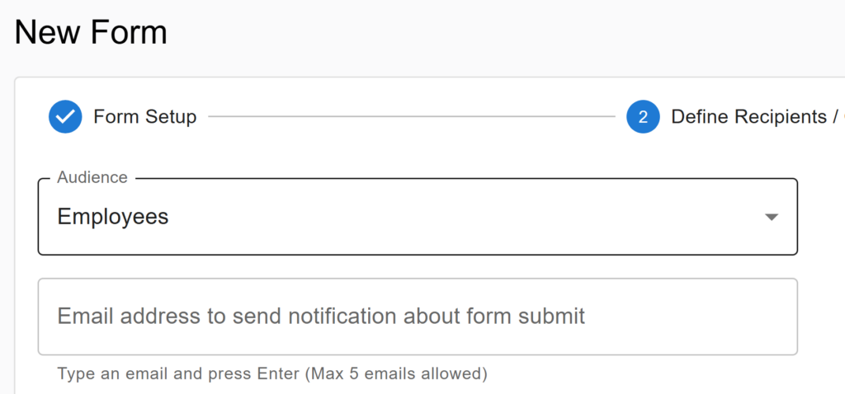Click the Audience field label
This screenshot has height=394, width=845.
coord(92,177)
